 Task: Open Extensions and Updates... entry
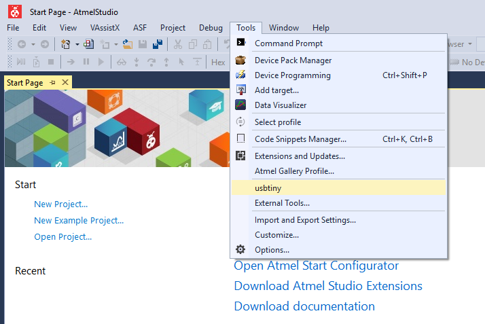(338, 156)
